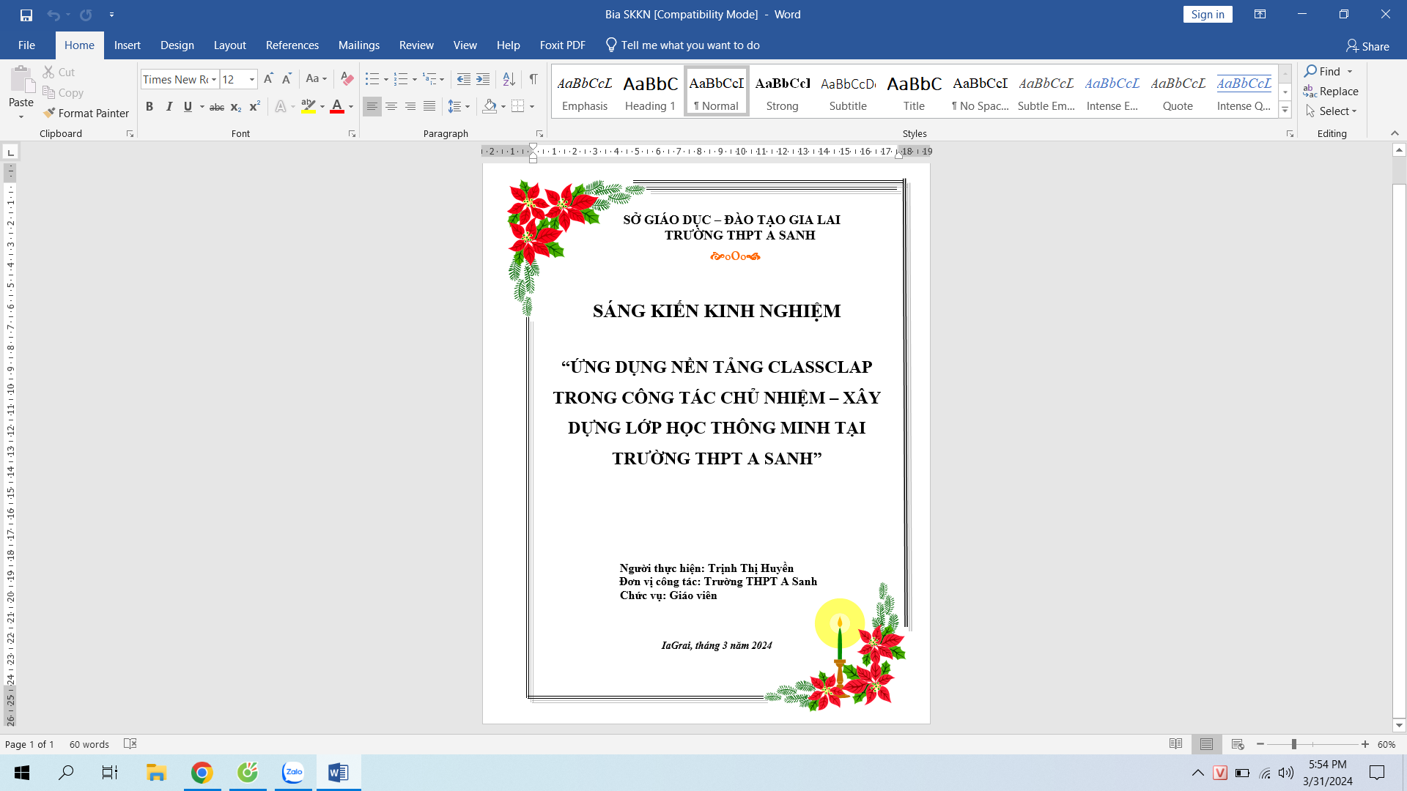Undo the last action in title bar
Screen dimensions: 1407x791
coord(53,15)
